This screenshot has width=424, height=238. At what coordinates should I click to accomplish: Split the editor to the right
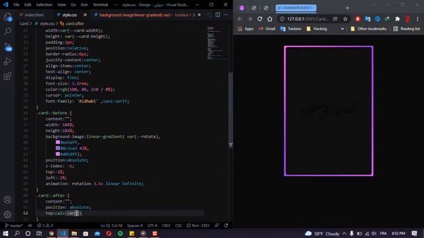[x=218, y=15]
